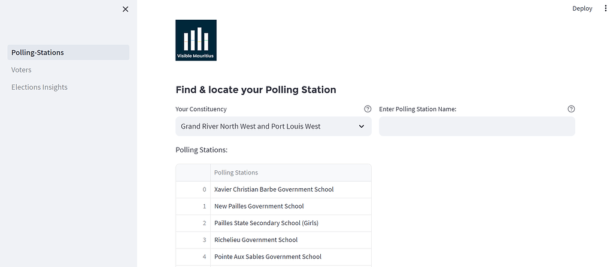Click Pointe Aux Sables Government School cell
Image resolution: width=613 pixels, height=267 pixels.
pyautogui.click(x=268, y=256)
